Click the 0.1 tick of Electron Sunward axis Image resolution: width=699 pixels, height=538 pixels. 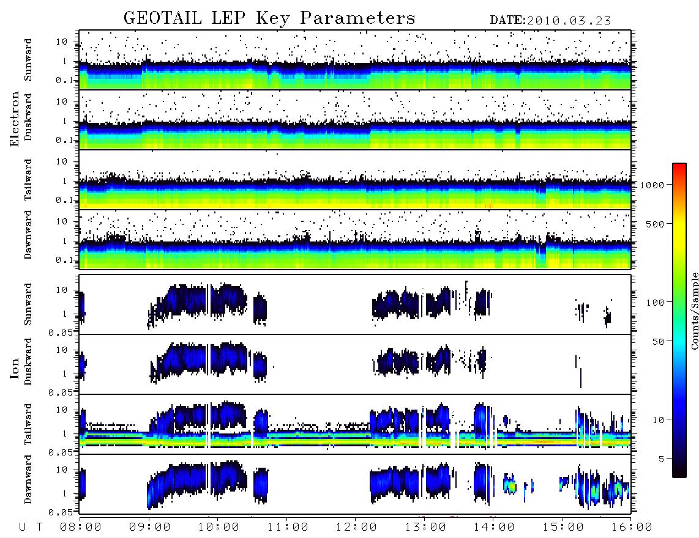pyautogui.click(x=65, y=80)
